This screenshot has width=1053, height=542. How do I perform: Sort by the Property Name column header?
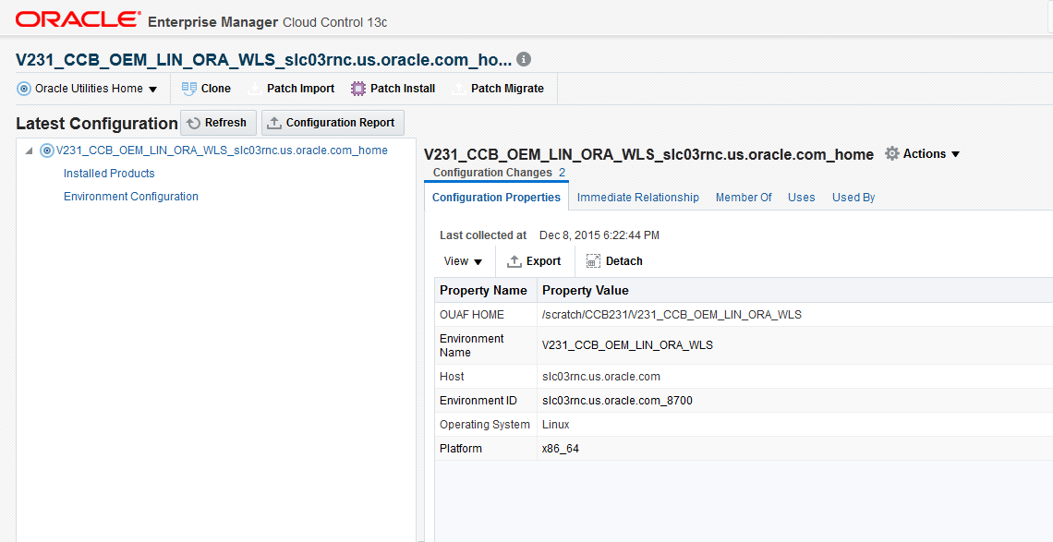click(486, 290)
